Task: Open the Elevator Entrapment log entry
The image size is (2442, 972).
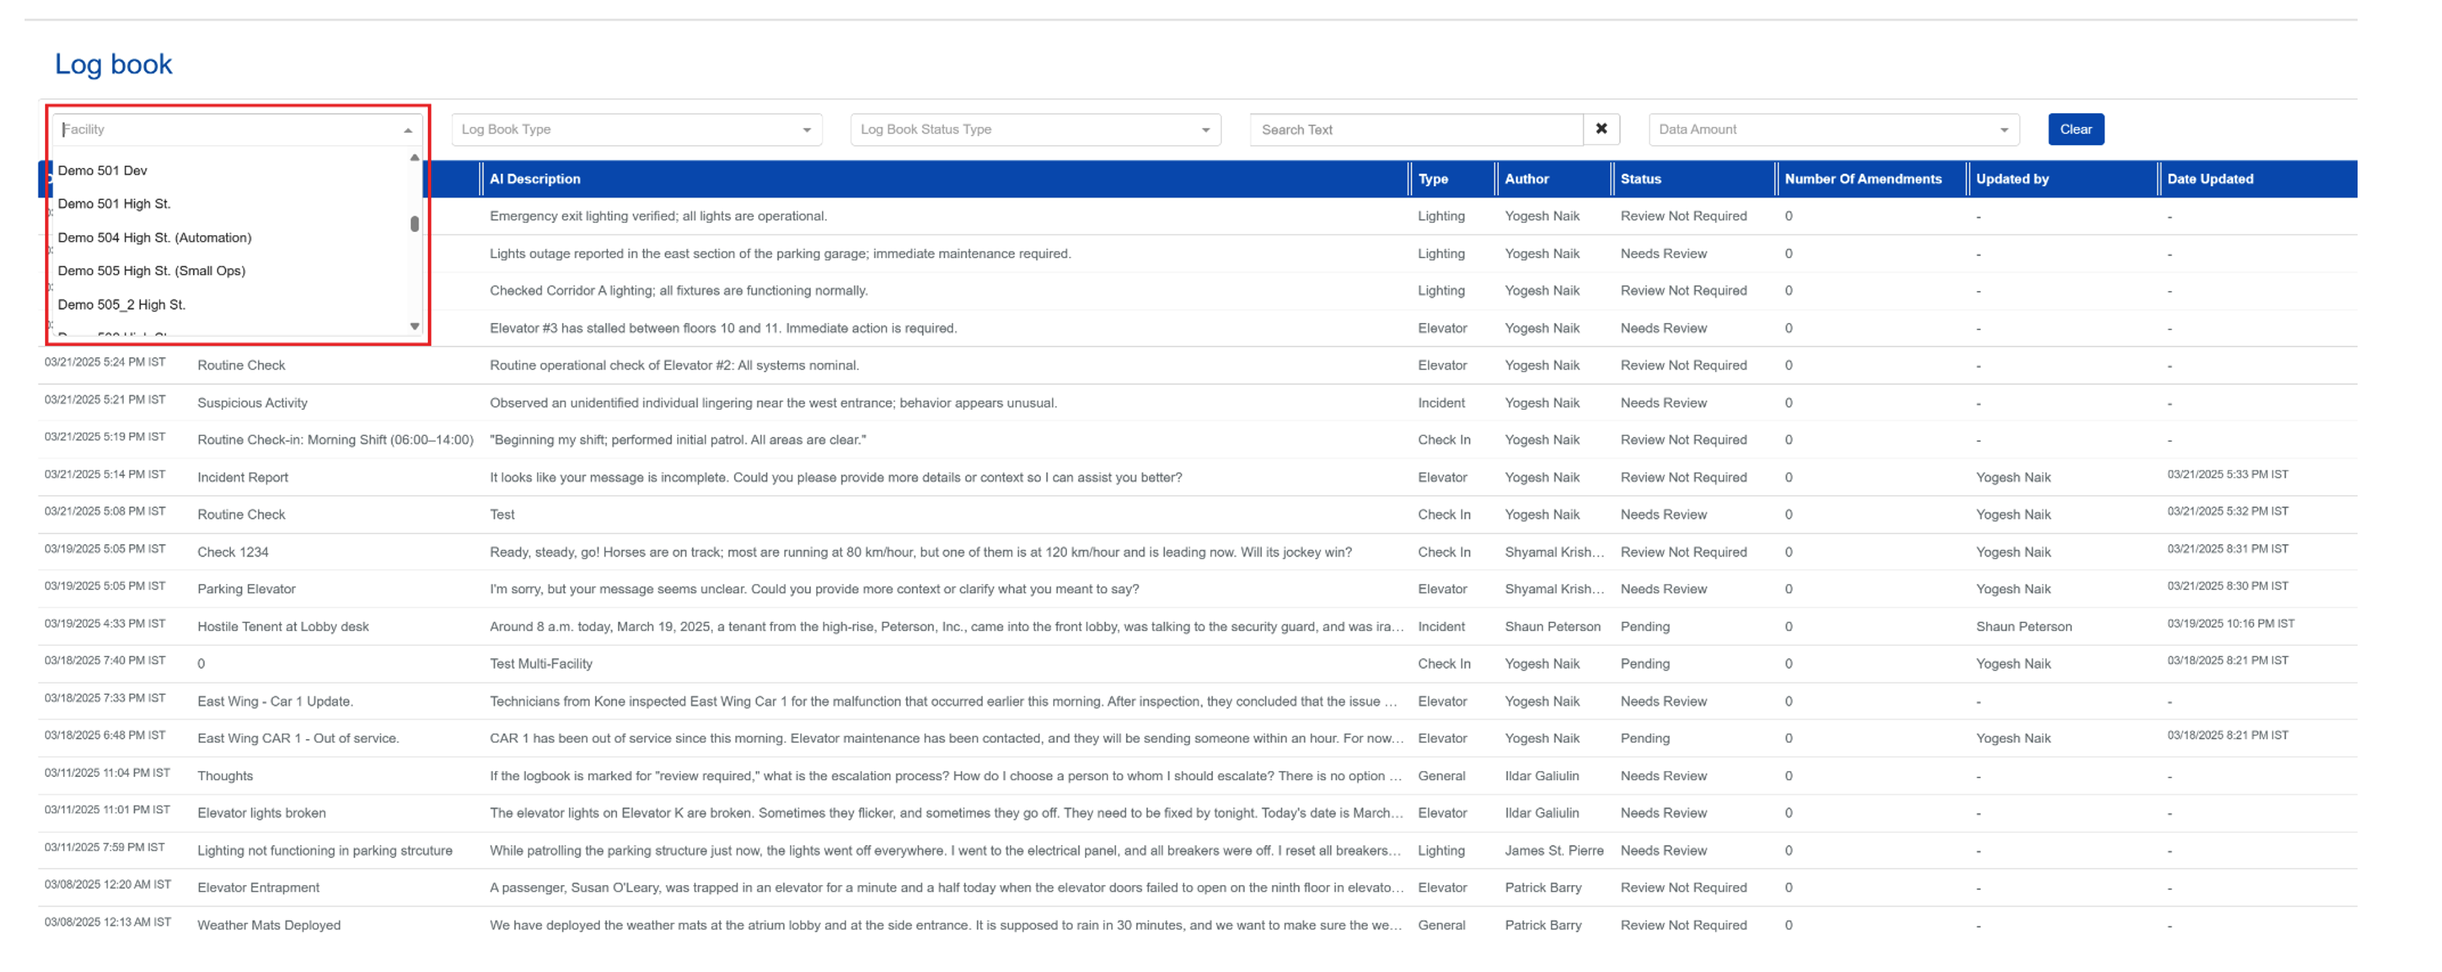Action: 258,888
